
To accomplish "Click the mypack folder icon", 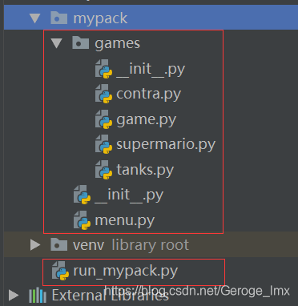I will coord(59,18).
